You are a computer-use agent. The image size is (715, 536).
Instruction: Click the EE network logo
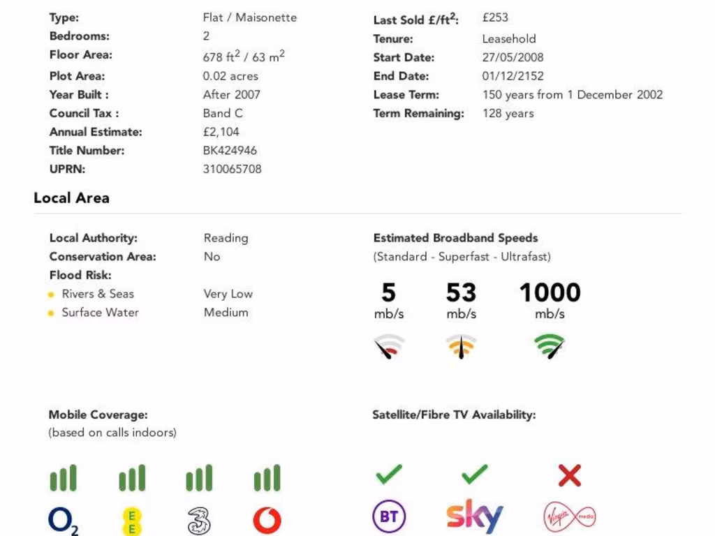[x=131, y=521]
